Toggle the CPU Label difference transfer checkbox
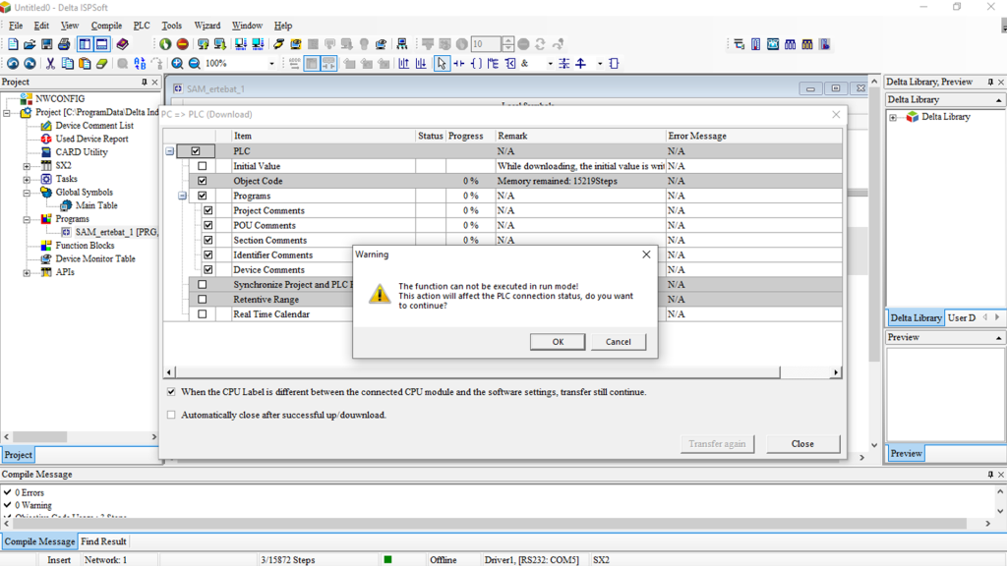 point(171,391)
